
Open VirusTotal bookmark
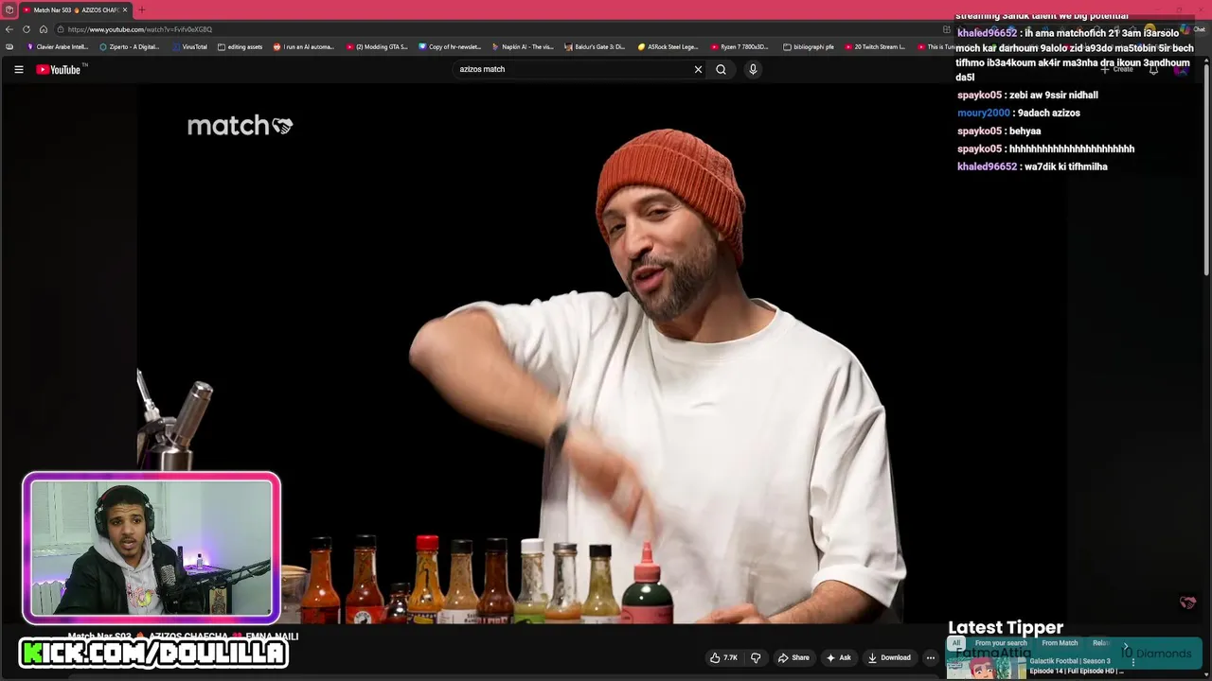point(189,46)
